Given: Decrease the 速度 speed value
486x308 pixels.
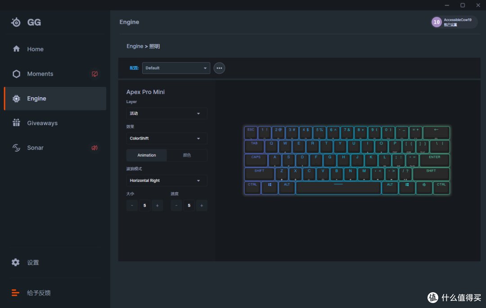Looking at the screenshot, I should [x=176, y=205].
